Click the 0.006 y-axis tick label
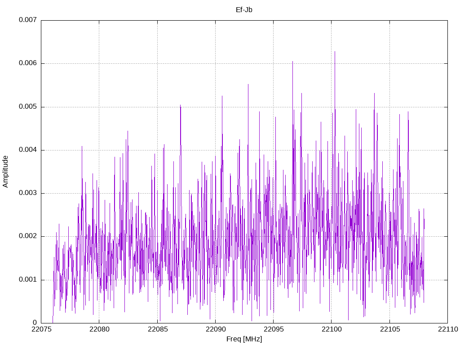This screenshot has height=345, width=460. (x=28, y=63)
